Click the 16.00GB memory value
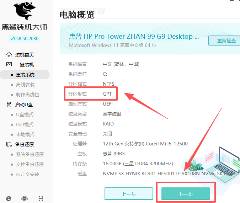This screenshot has width=240, height=203. click(138, 164)
